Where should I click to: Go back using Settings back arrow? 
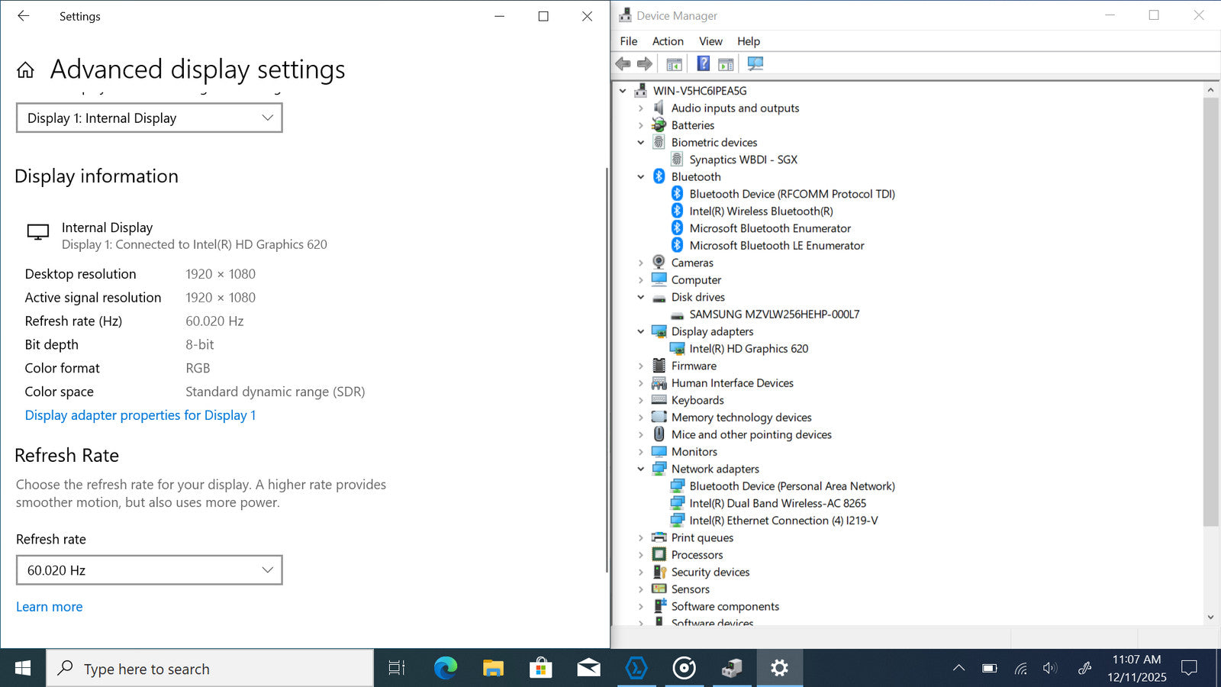point(24,16)
